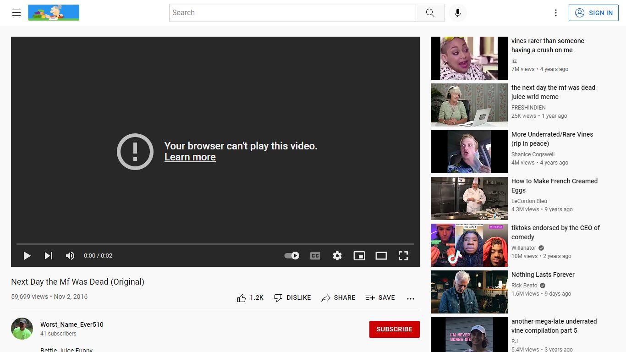Play the video
Screen dimensions: 626x352
point(27,256)
